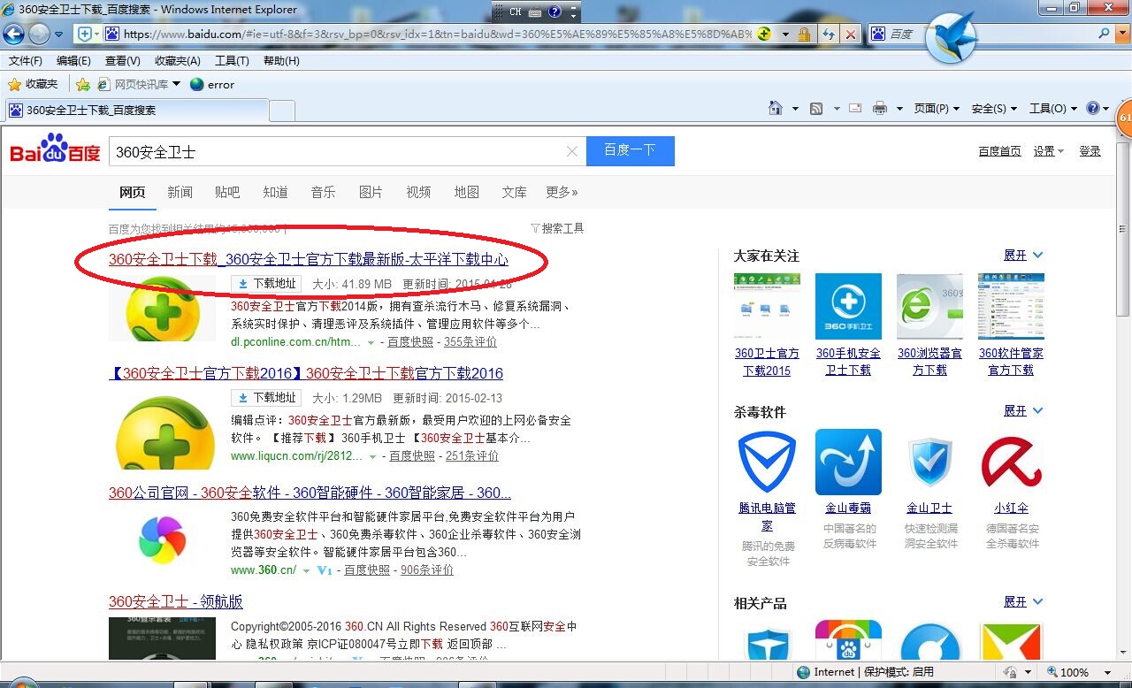Switch to the 地图 search category

pos(466,192)
